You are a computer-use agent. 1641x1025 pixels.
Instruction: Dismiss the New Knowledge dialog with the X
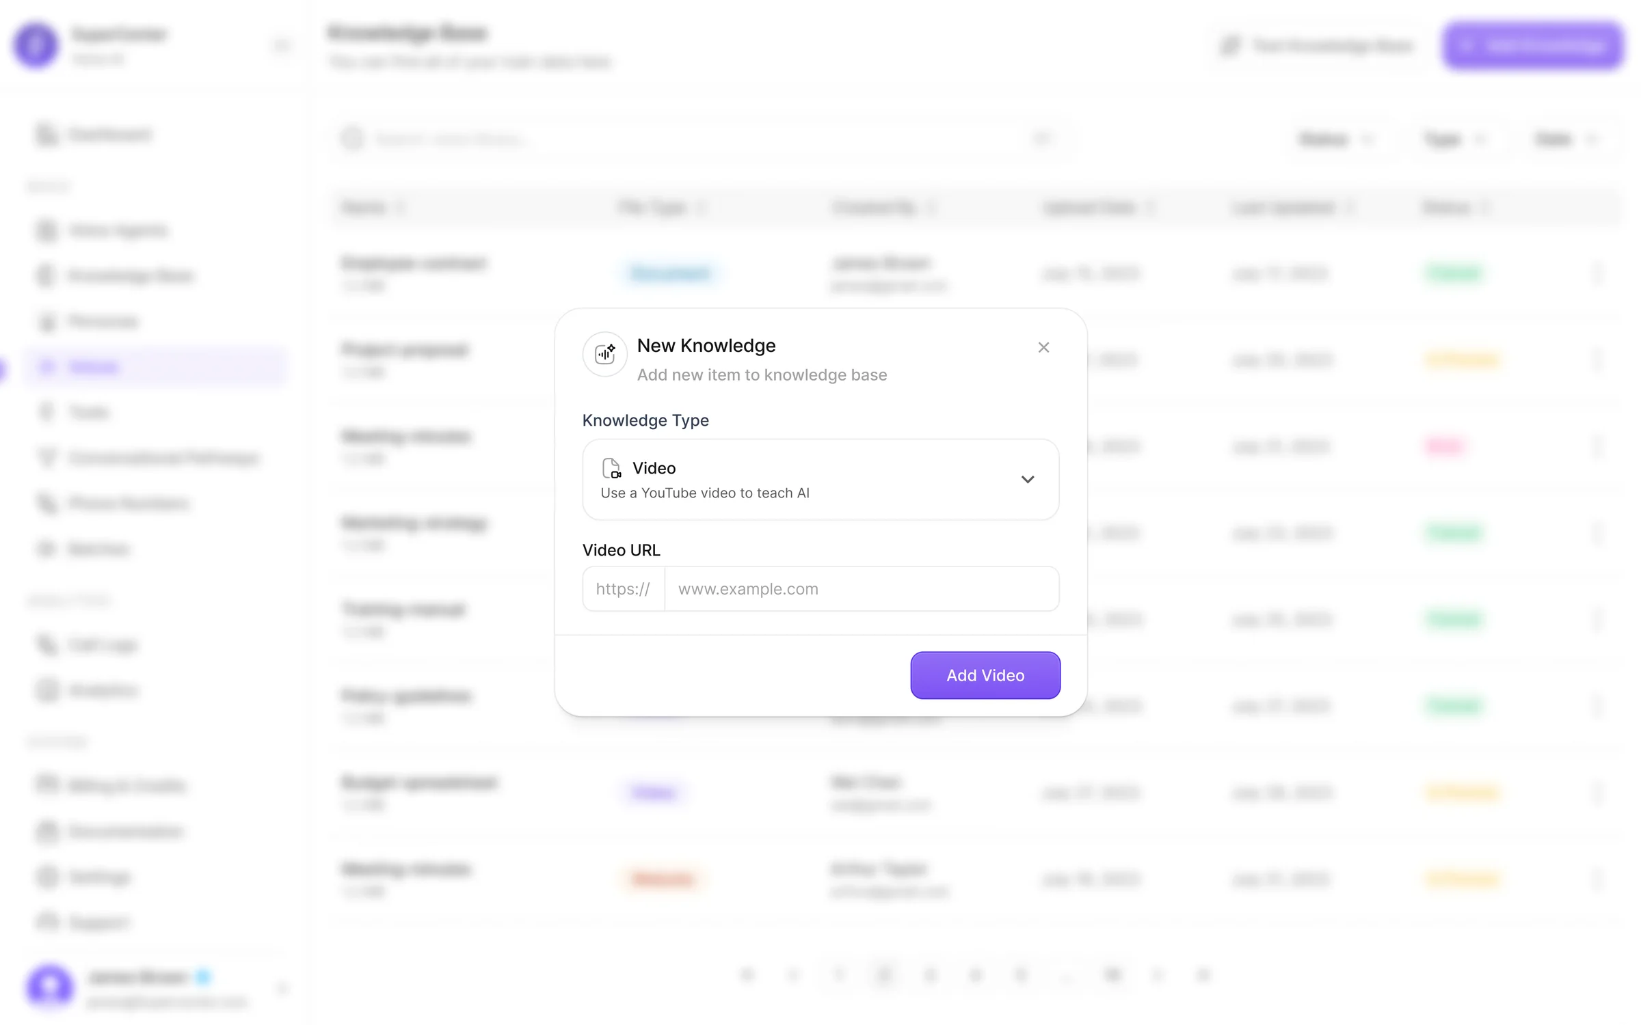[1043, 347]
